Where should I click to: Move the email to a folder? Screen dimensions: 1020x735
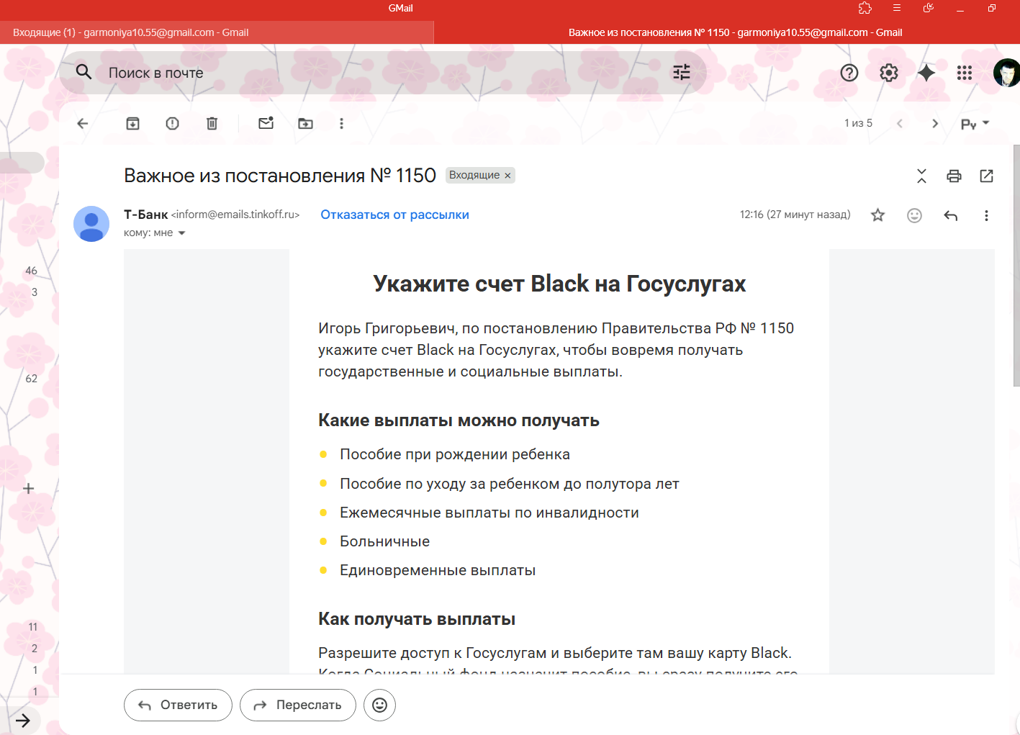(305, 123)
